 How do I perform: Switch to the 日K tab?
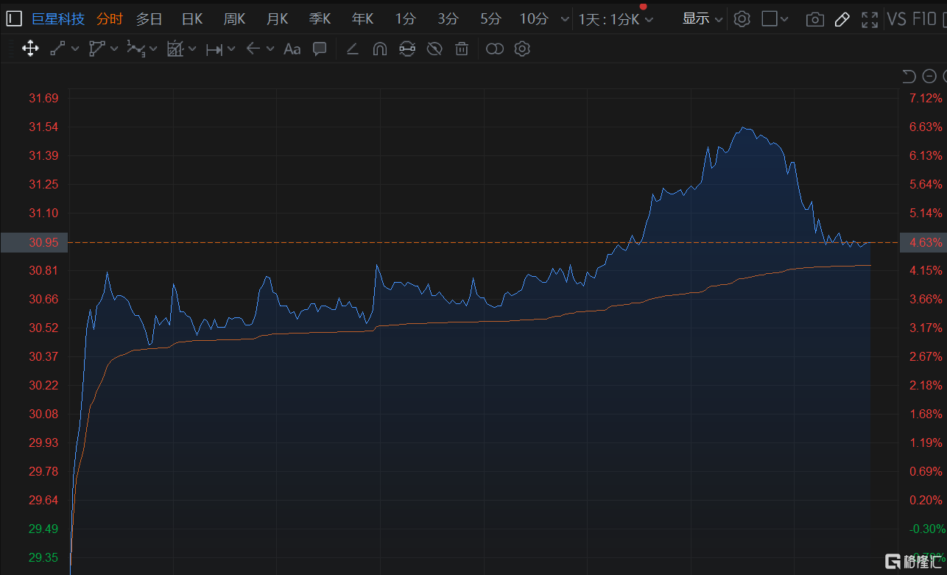(192, 19)
